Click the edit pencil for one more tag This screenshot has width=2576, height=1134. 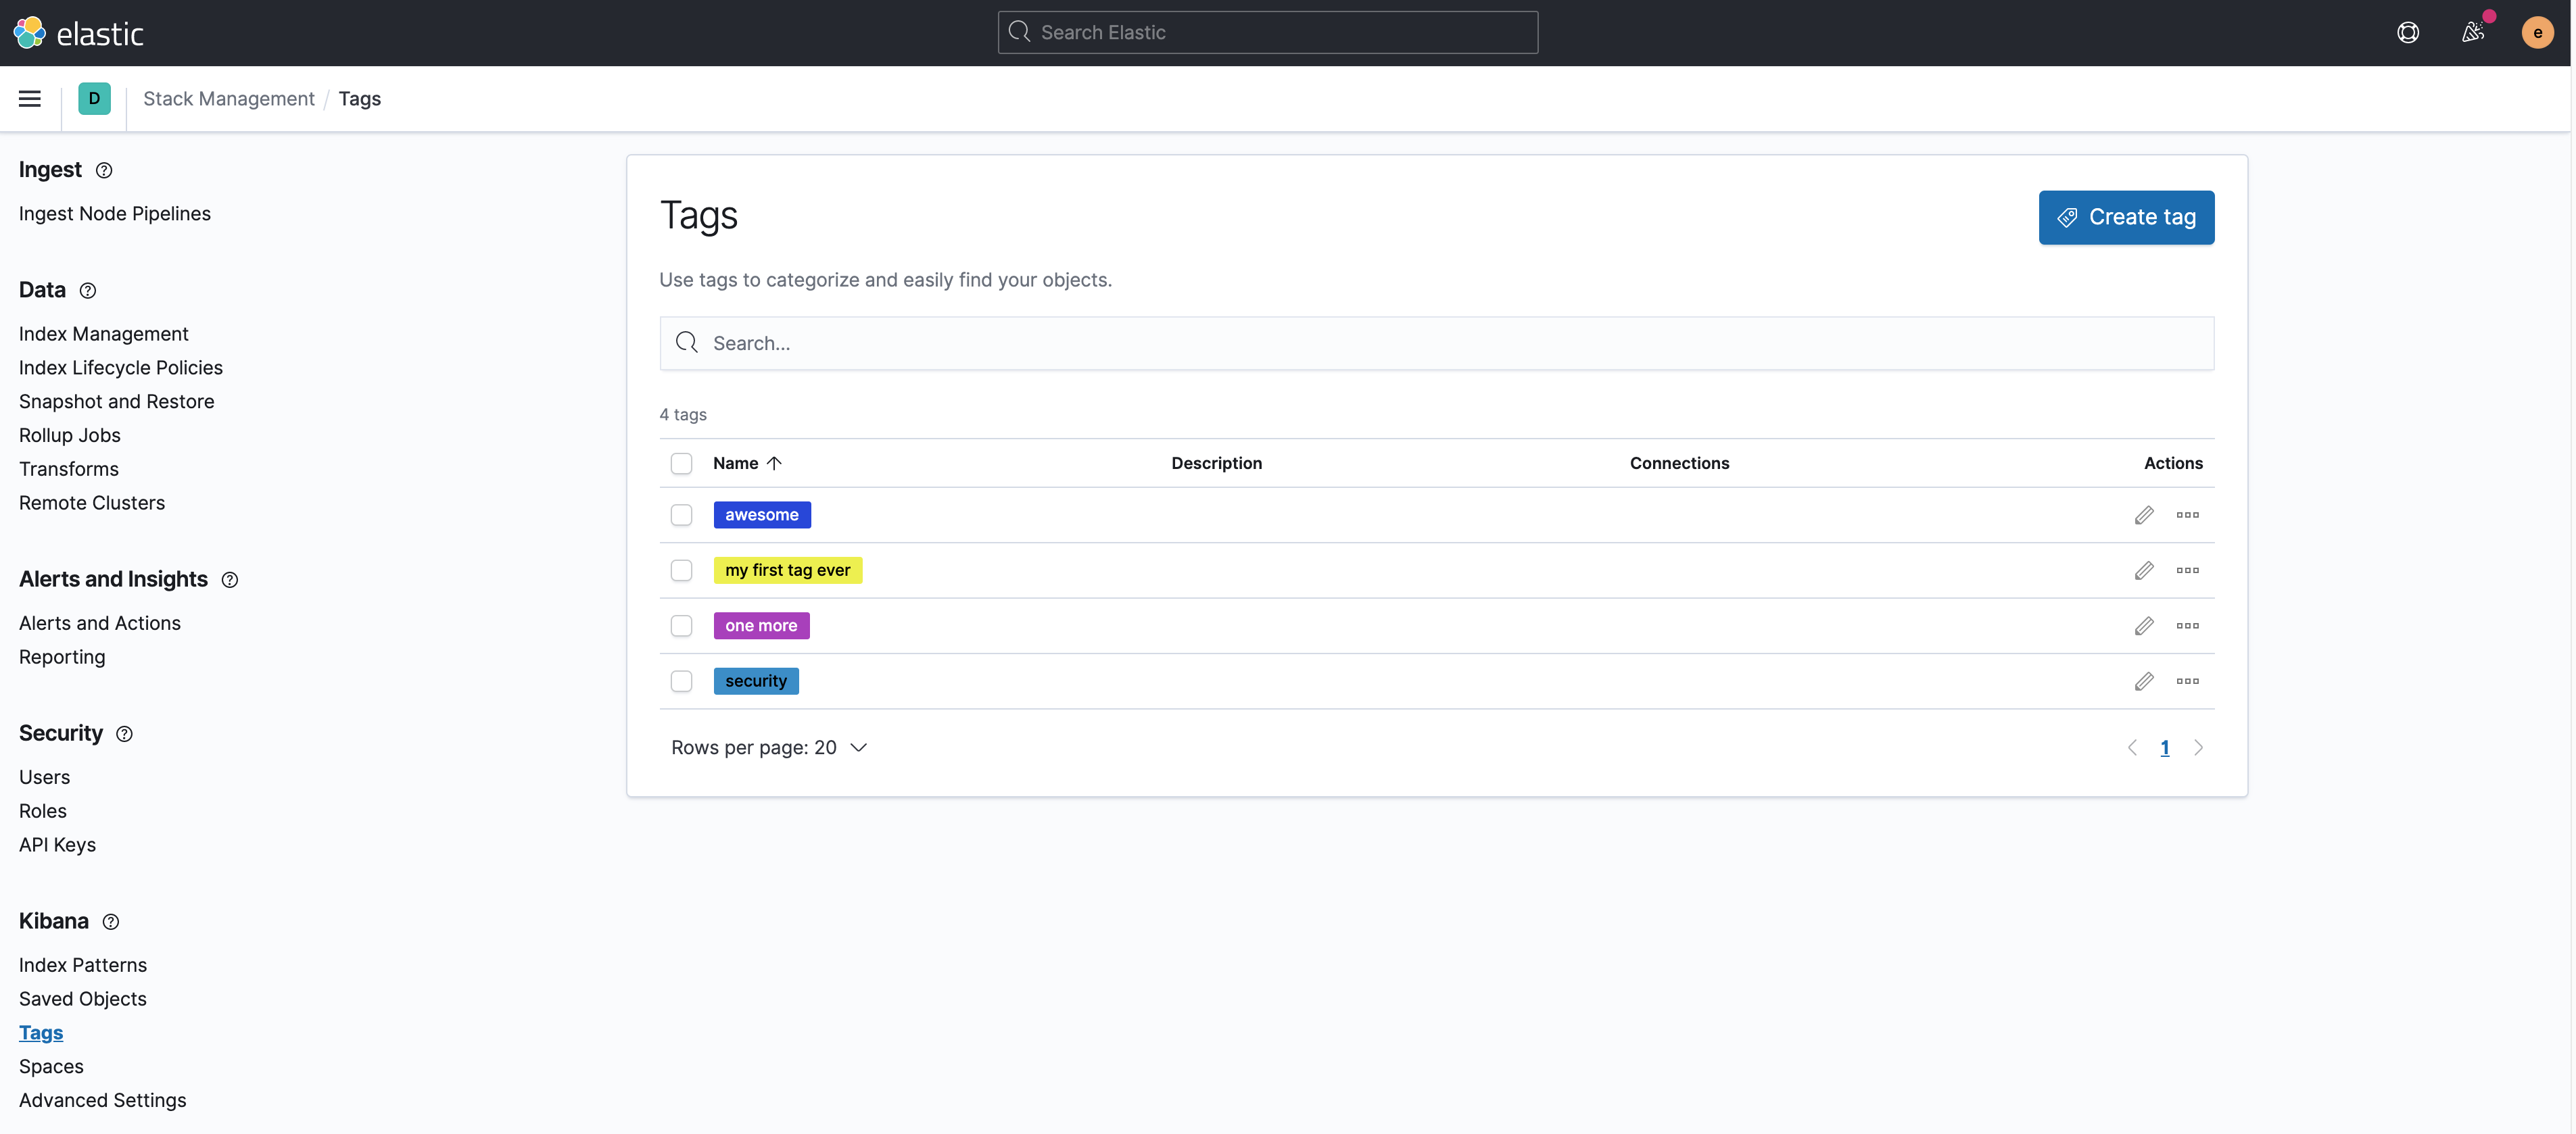point(2143,626)
